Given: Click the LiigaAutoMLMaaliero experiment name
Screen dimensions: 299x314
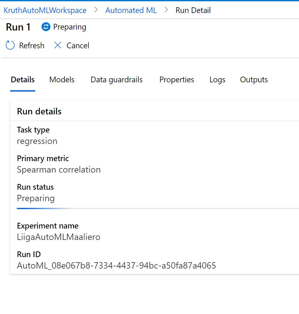Looking at the screenshot, I should tap(59, 237).
